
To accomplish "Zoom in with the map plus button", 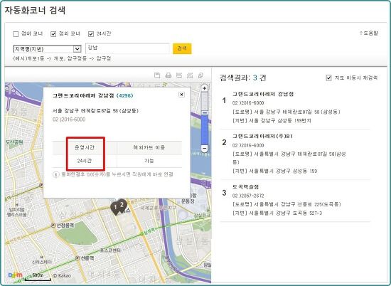I will click(x=205, y=88).
